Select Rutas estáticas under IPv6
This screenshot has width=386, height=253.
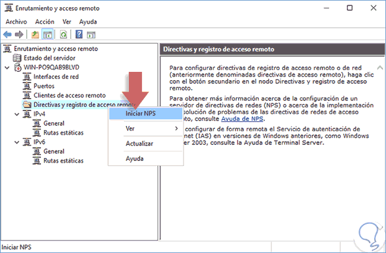(x=64, y=161)
